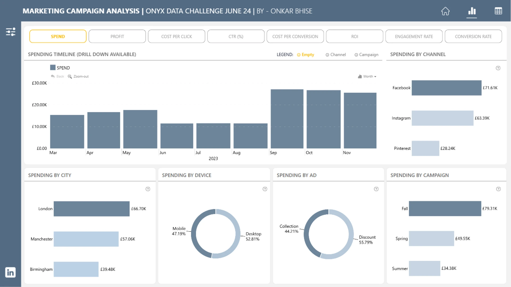
Task: Click the Mobile 47.19% label
Action: tap(179, 231)
